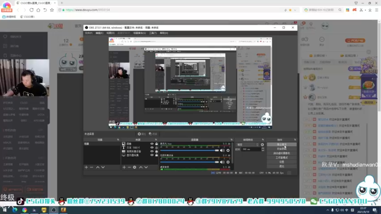Add a new source with plus icon
The width and height of the screenshot is (381, 214).
point(124,167)
